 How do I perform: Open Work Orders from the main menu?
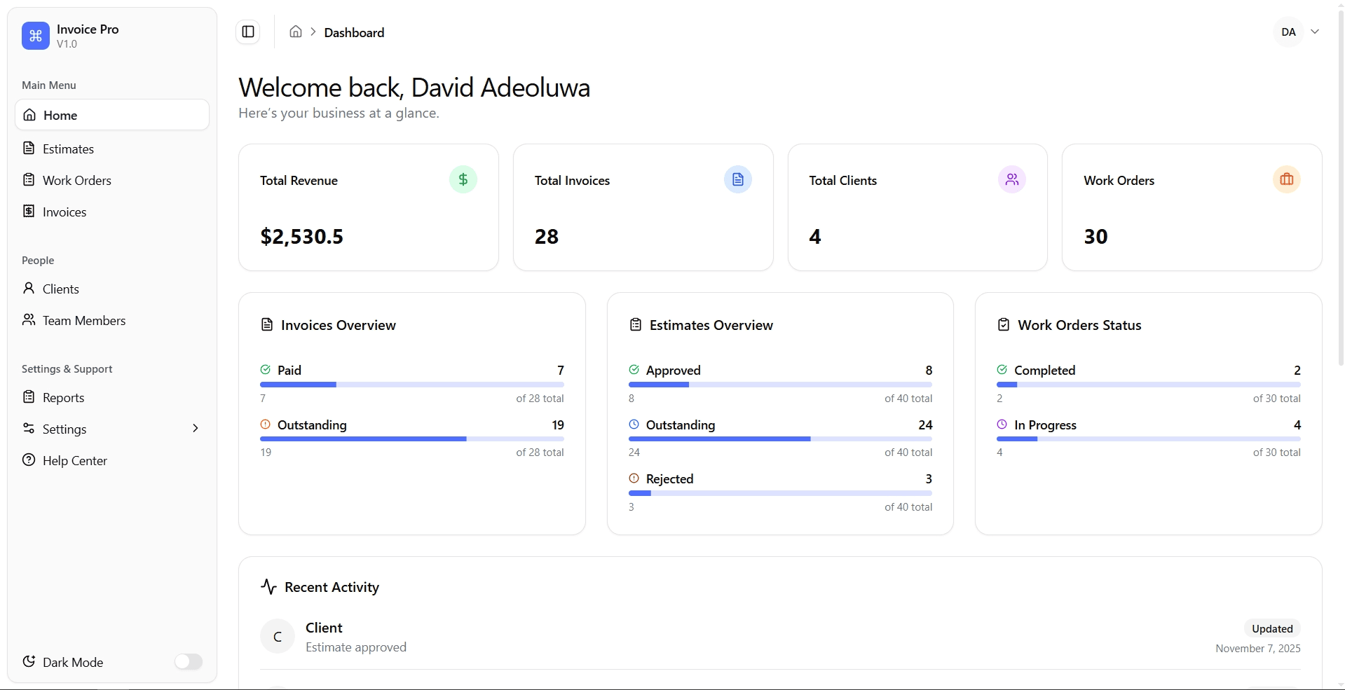click(76, 180)
